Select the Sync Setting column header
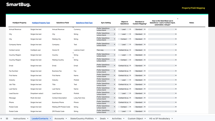The width and height of the screenshot is (215, 121). 106,23
